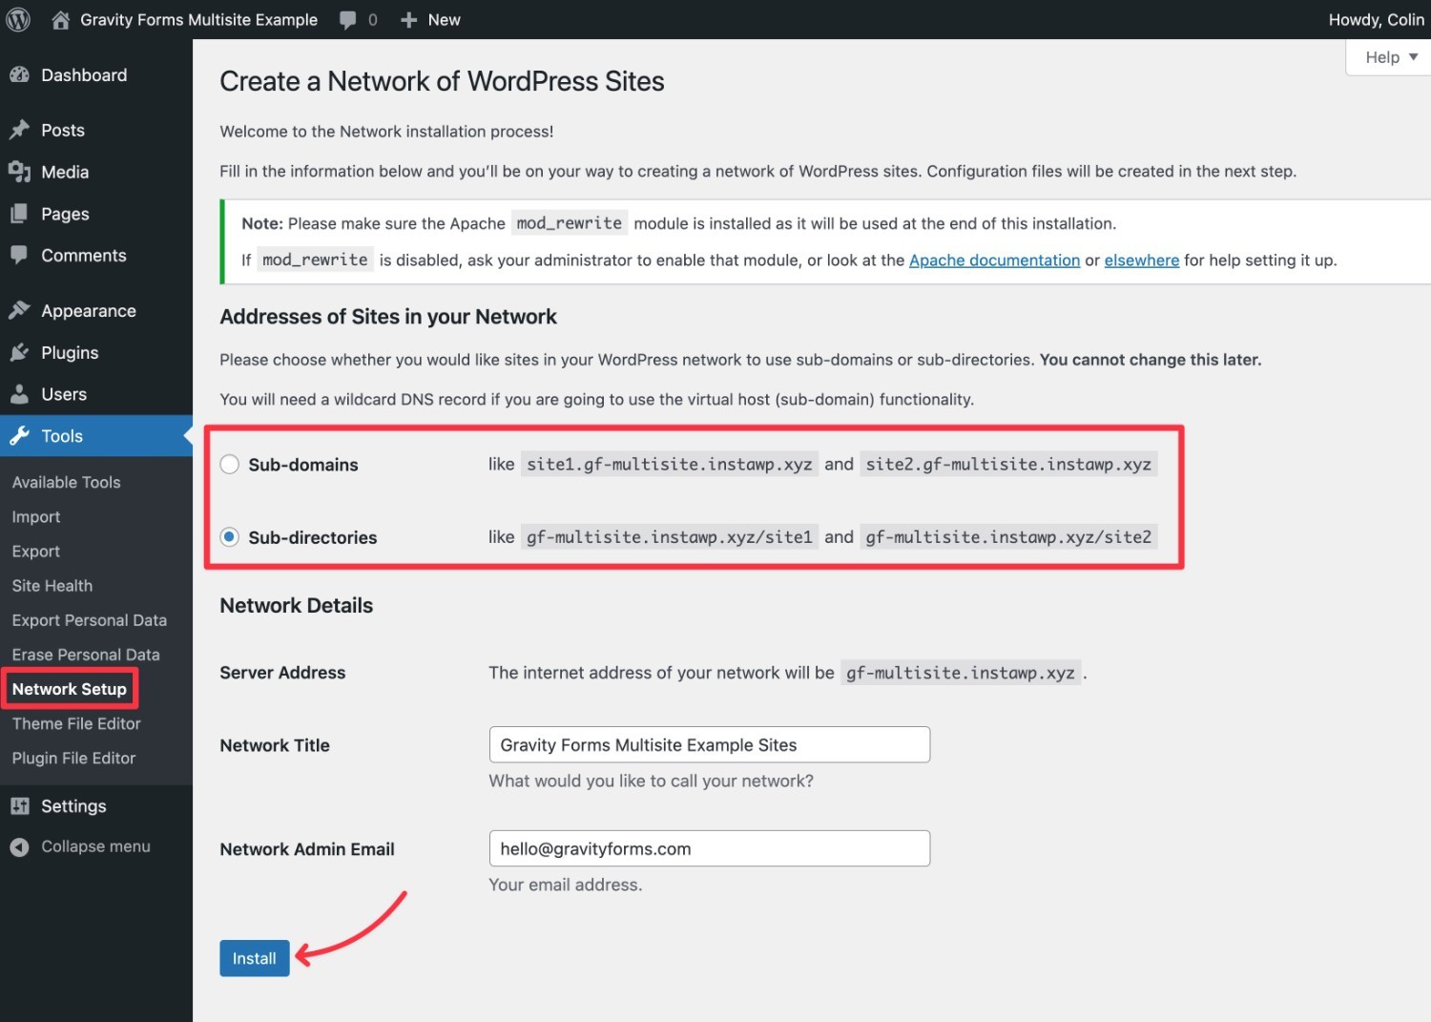Image resolution: width=1431 pixels, height=1022 pixels.
Task: Open the Apache documentation link
Action: click(x=994, y=260)
